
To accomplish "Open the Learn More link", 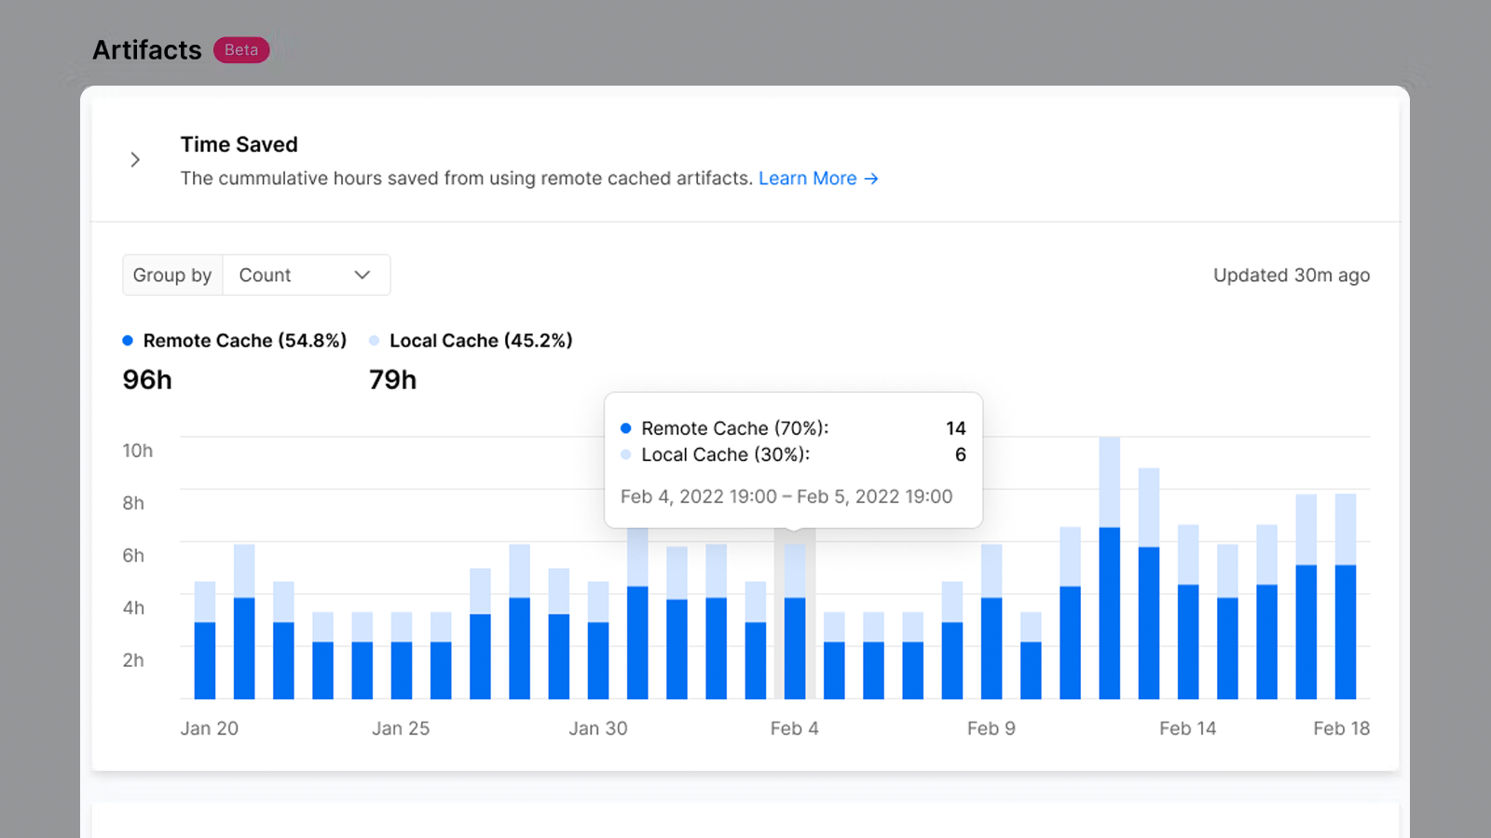I will coord(807,178).
